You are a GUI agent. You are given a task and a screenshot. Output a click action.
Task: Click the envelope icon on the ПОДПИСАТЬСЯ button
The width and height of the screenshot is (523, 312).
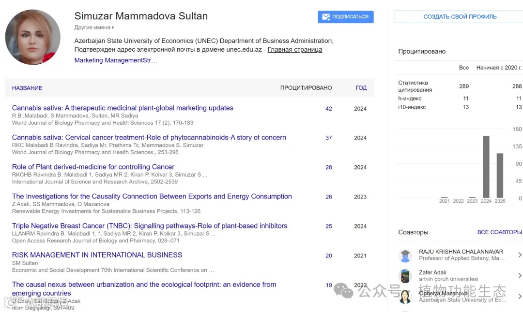click(x=326, y=17)
